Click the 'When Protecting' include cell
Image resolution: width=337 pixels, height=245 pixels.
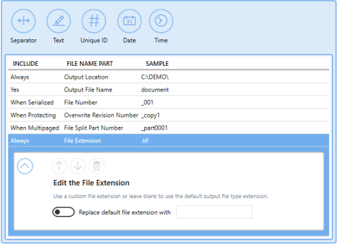[33, 115]
